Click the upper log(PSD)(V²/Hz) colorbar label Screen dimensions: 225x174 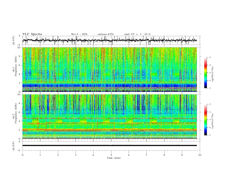[x=213, y=74]
